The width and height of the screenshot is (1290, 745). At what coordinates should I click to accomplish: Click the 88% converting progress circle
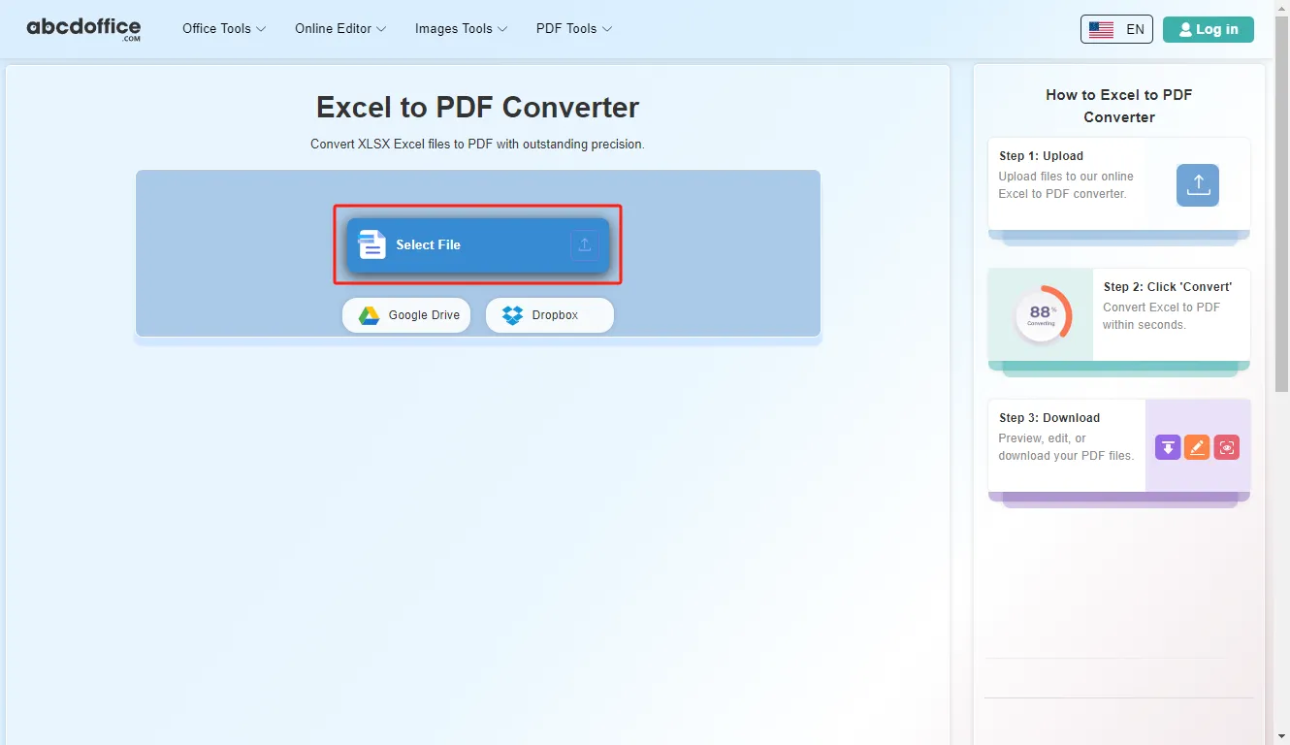[1043, 314]
